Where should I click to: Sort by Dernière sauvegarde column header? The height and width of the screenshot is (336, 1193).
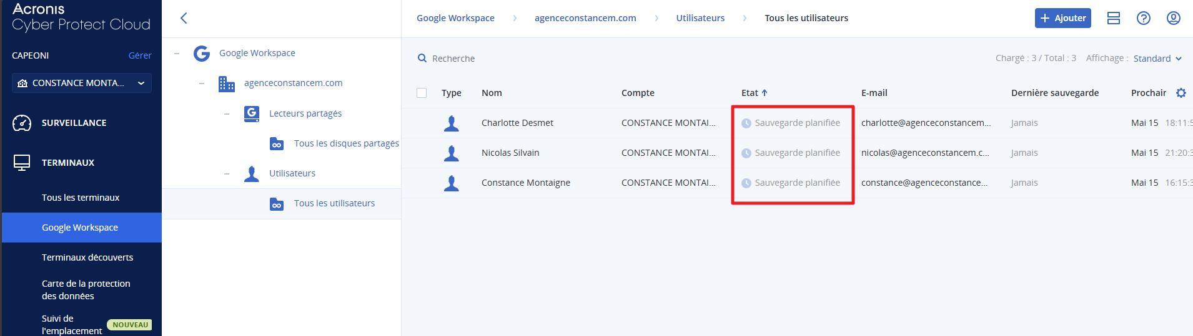[x=1055, y=93]
